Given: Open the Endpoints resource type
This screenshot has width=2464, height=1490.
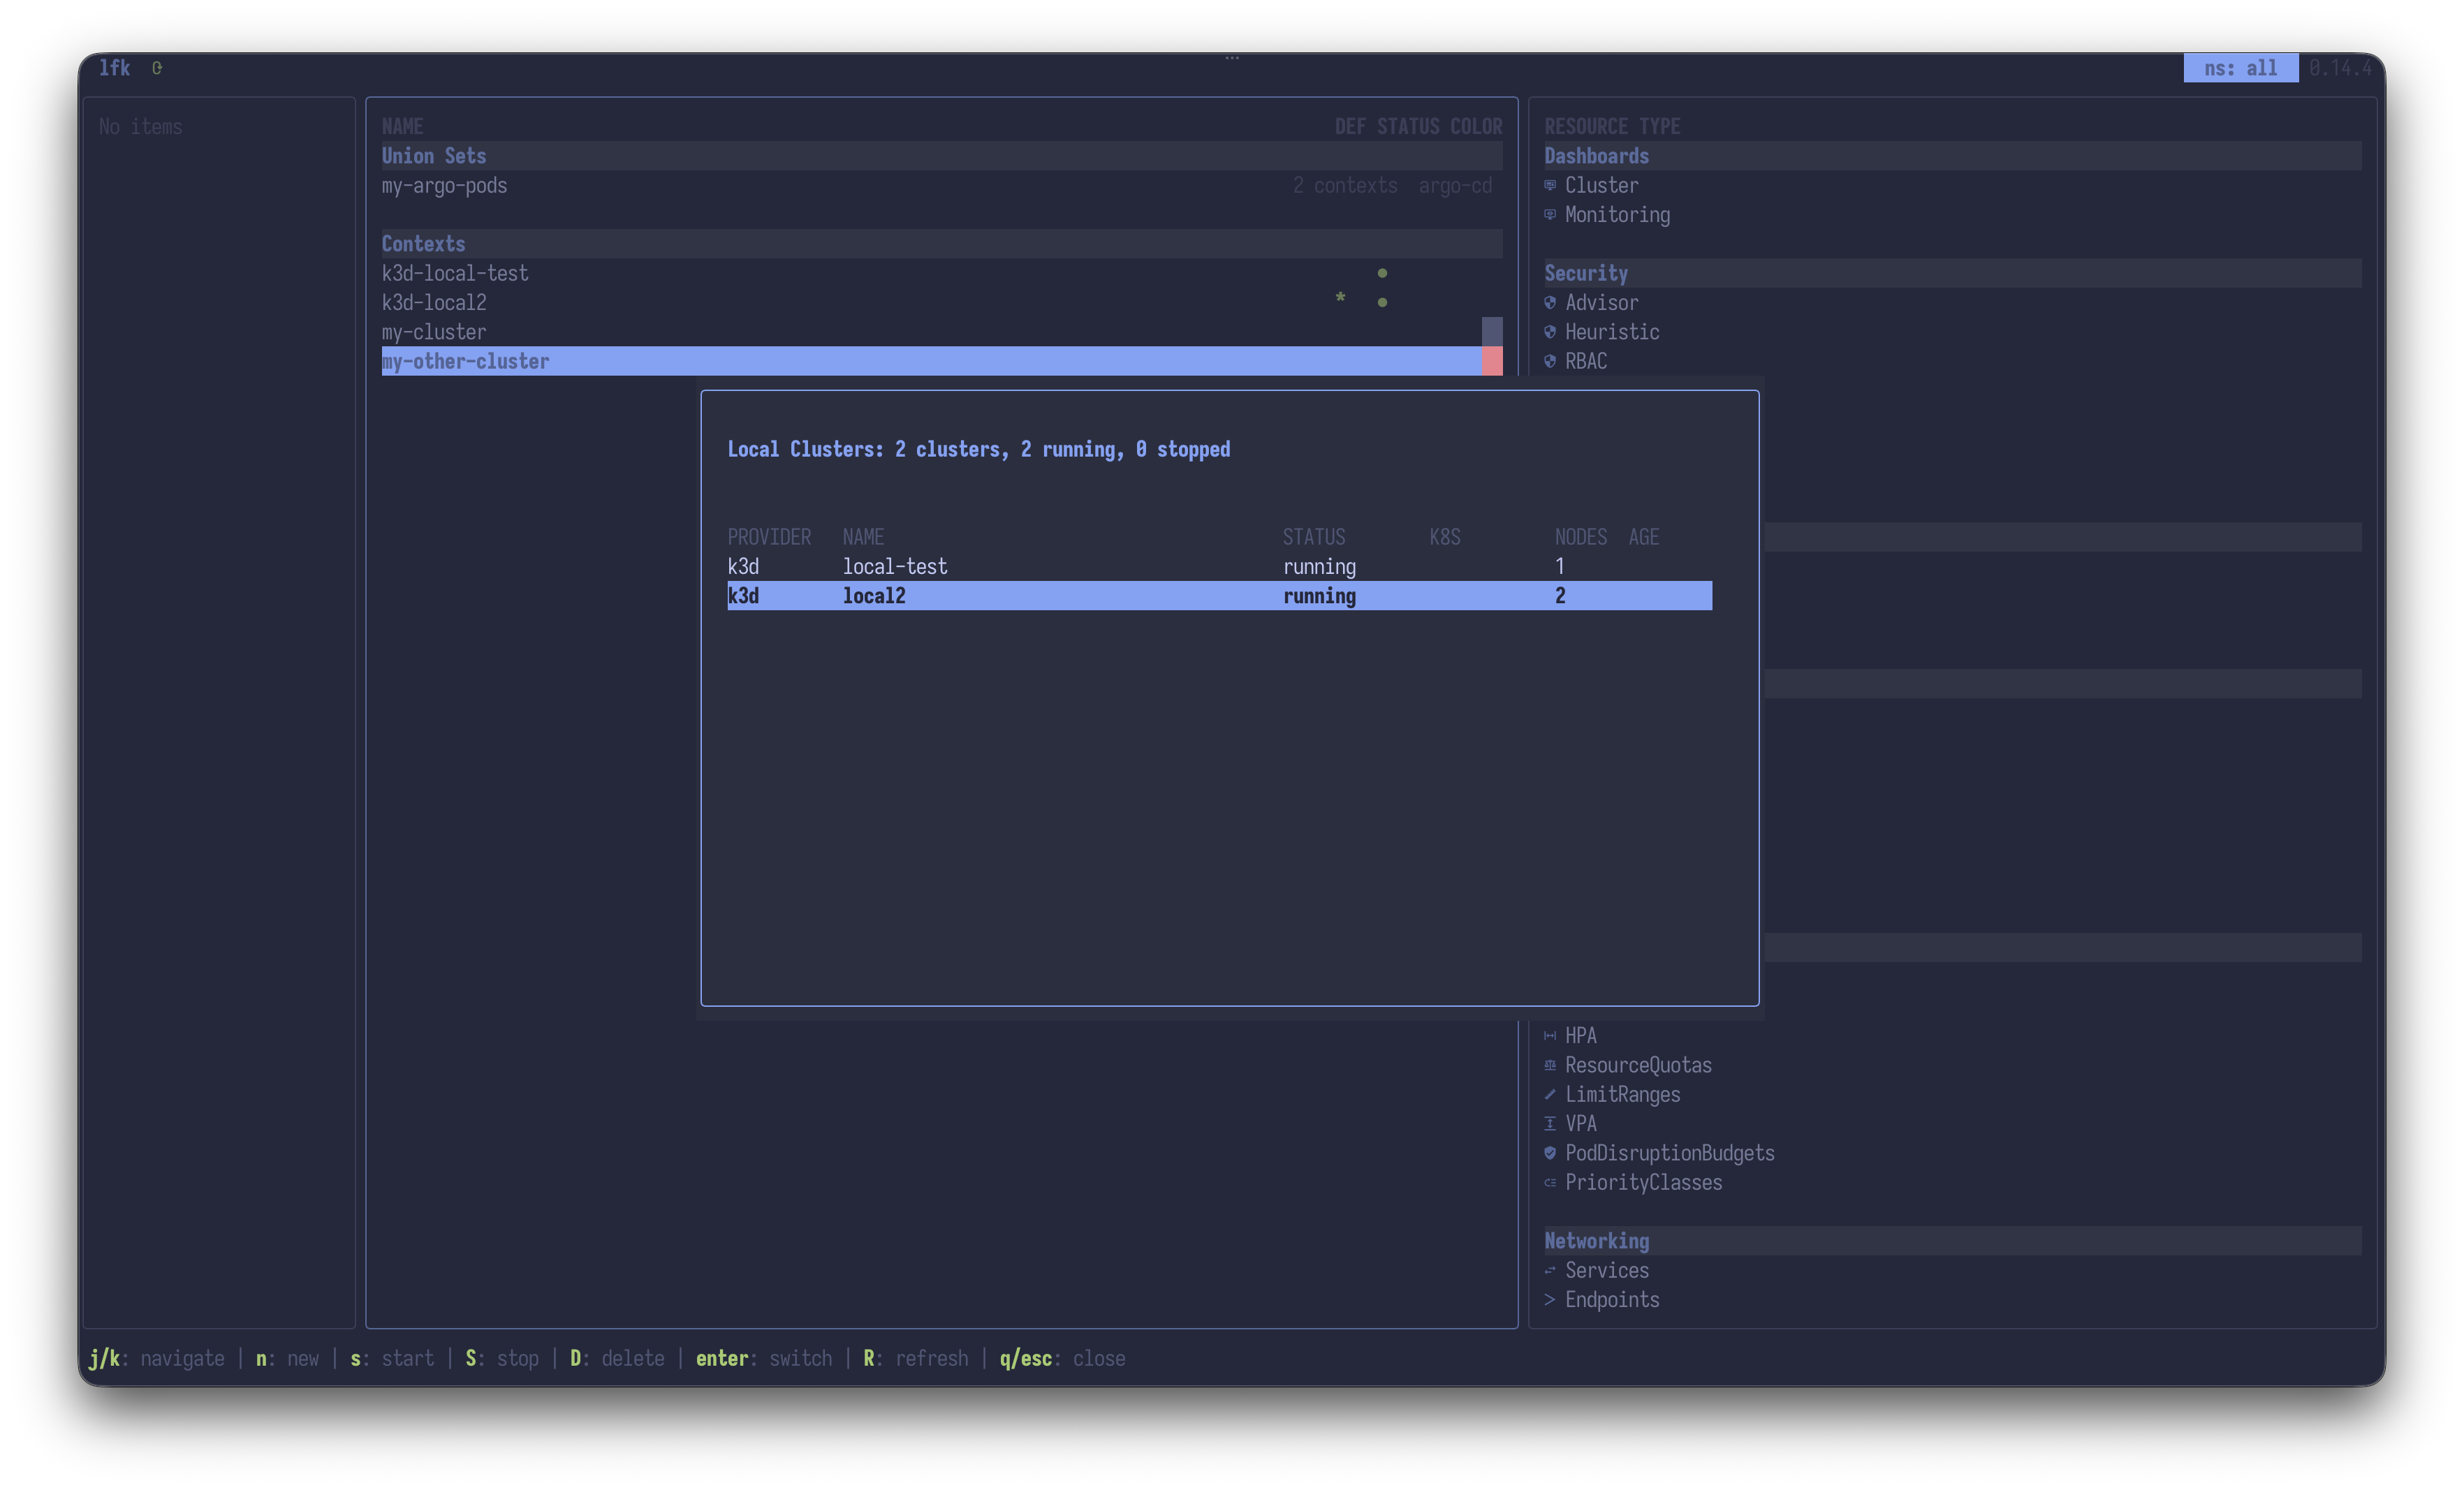Looking at the screenshot, I should click(1612, 1299).
